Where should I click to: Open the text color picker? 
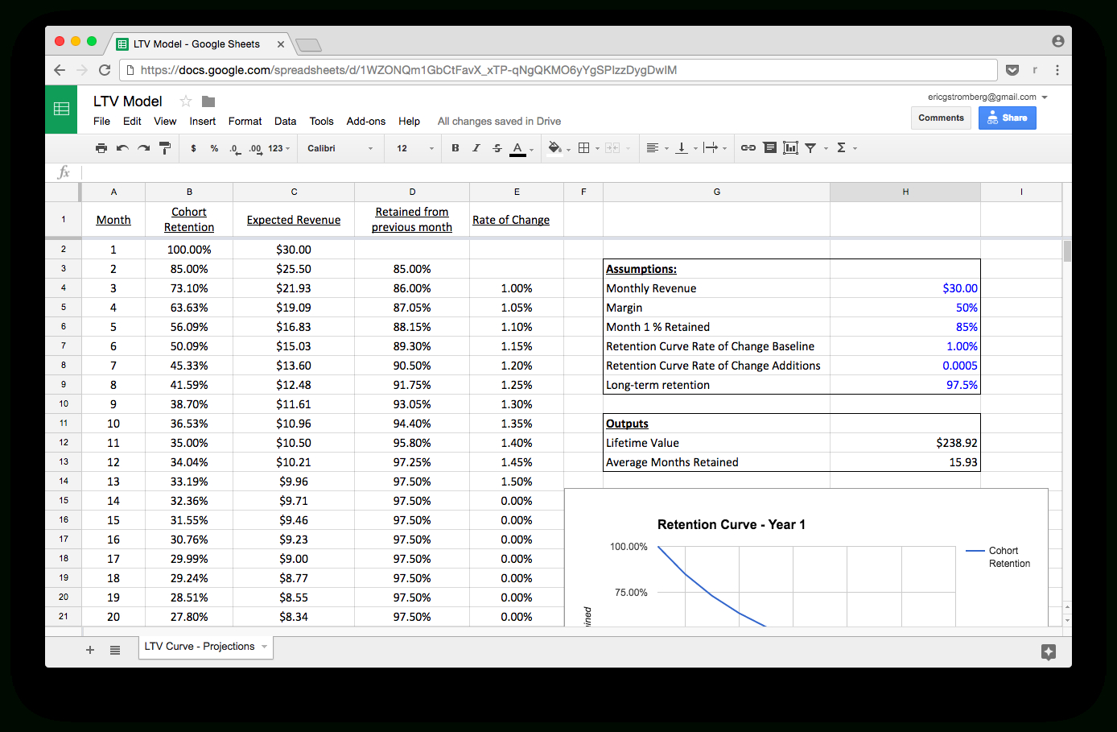click(x=516, y=147)
